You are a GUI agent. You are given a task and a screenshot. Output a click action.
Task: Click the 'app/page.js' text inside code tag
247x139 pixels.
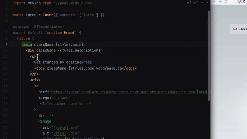point(110,68)
